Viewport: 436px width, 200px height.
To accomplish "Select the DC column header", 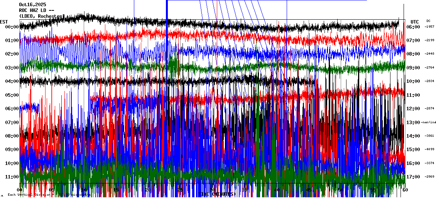I will 428,21.
